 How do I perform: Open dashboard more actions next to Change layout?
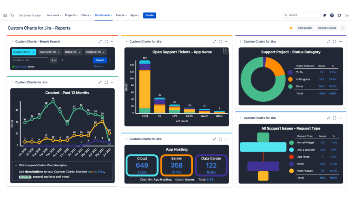coord(342,28)
